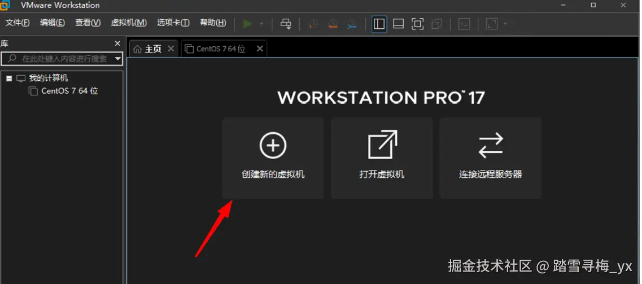Open the 文件(F) menu
Screen dimensions: 642x284
click(x=17, y=23)
